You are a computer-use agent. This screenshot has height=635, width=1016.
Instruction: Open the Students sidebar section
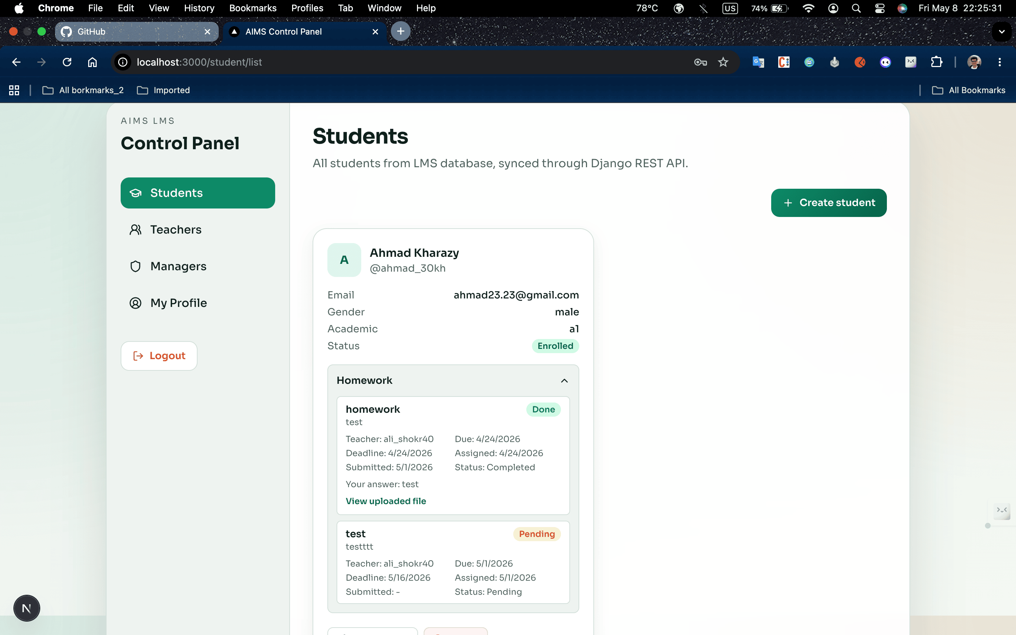pyautogui.click(x=198, y=193)
